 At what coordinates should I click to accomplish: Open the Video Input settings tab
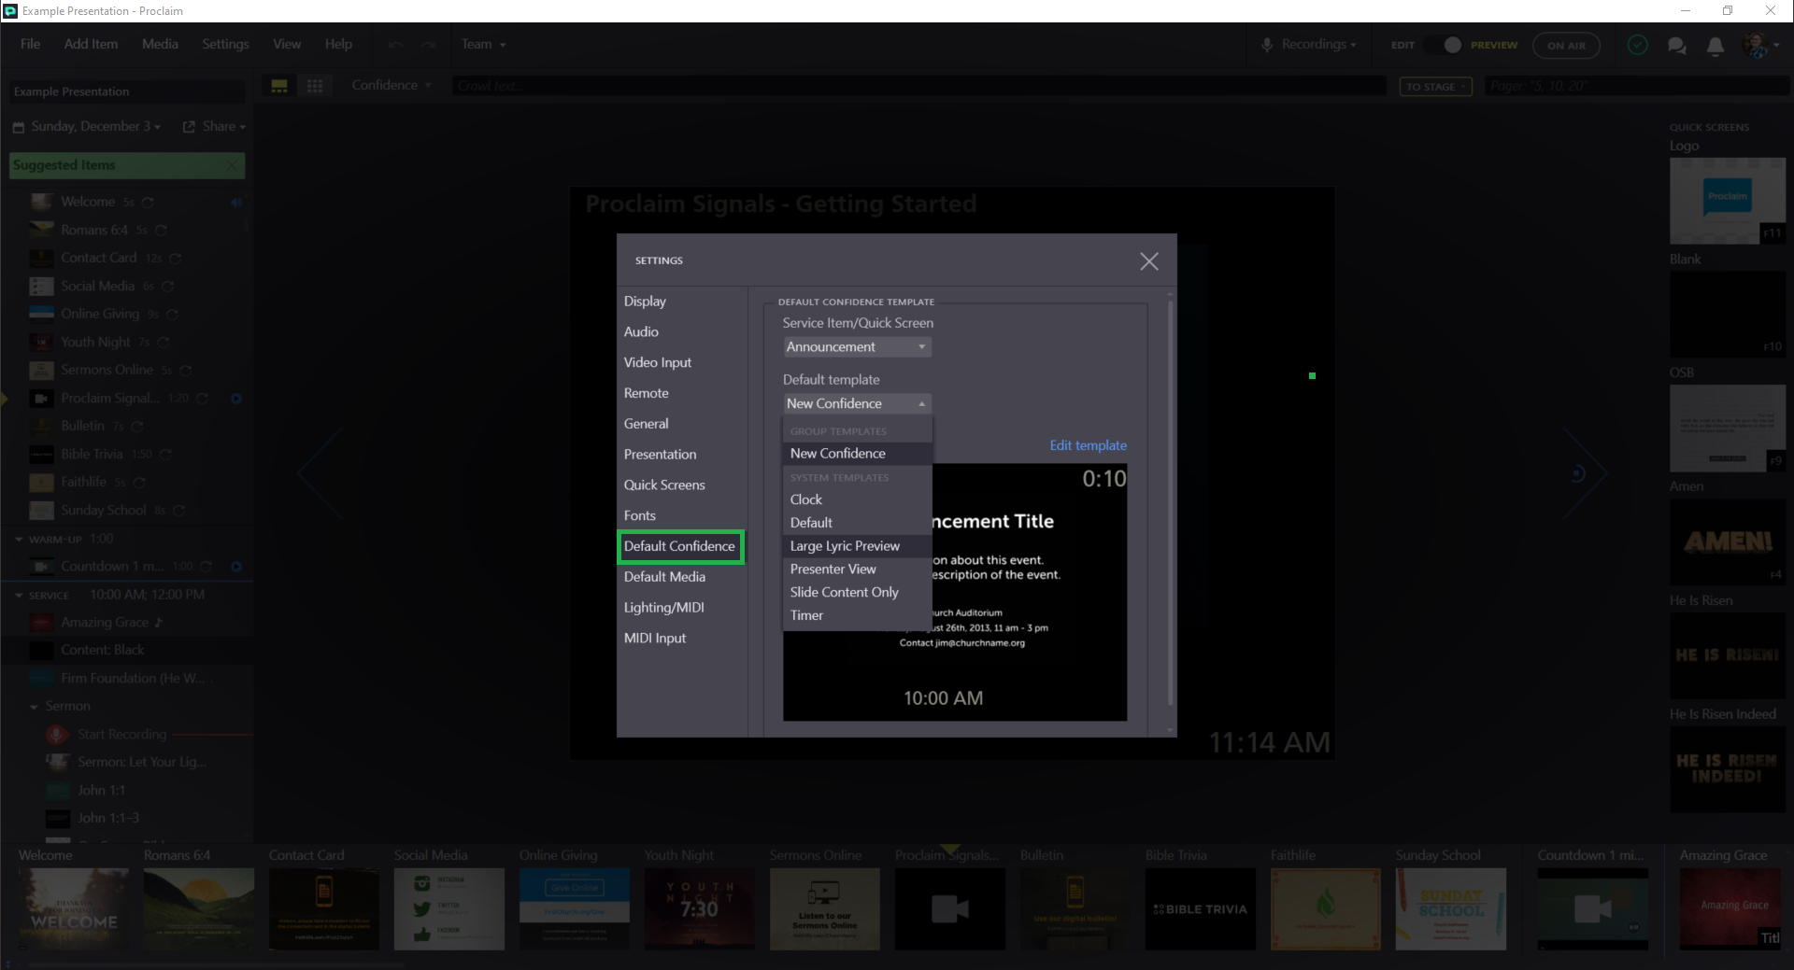click(658, 363)
